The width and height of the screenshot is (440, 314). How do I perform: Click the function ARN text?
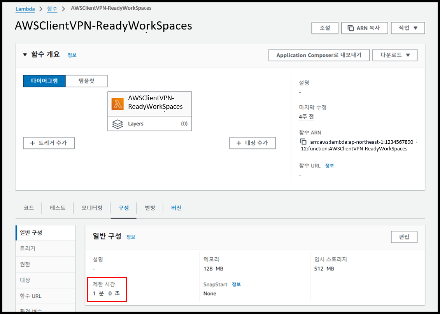(x=357, y=145)
